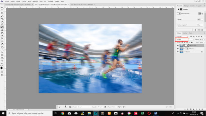Image resolution: width=206 pixels, height=116 pixels.
Task: Select the Move tool
Action: 2,7
